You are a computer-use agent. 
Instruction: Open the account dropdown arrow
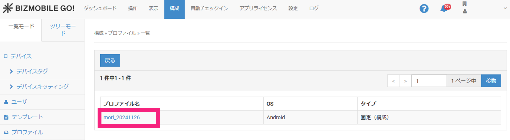point(505,8)
